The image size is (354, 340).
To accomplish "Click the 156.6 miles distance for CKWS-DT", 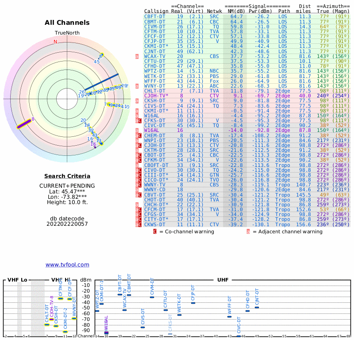I will pyautogui.click(x=304, y=224).
